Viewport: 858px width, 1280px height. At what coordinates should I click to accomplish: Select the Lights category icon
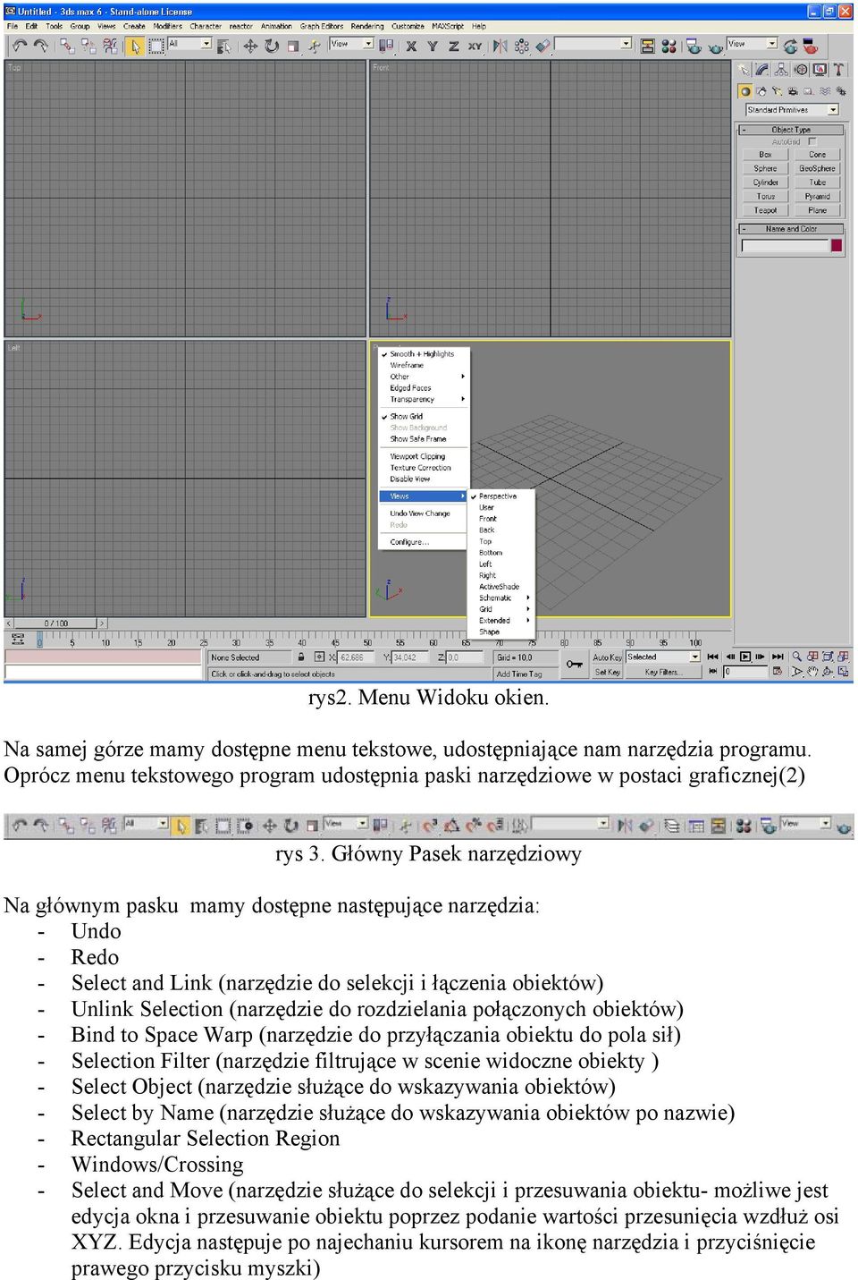click(x=778, y=91)
